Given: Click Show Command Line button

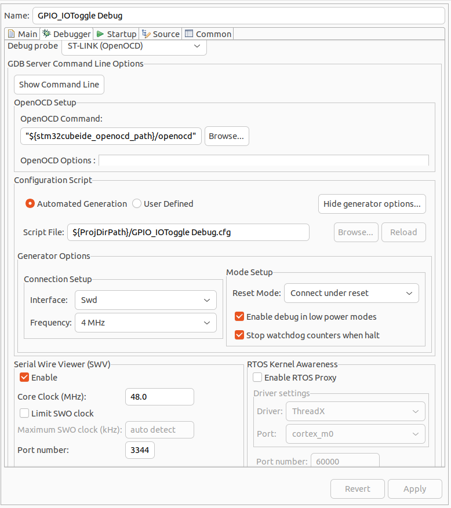Looking at the screenshot, I should (59, 85).
